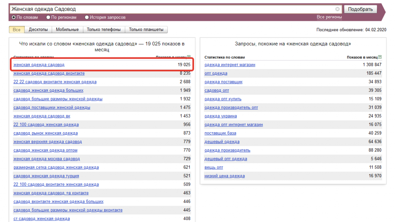
Task: Switch to the Только телефоны tab
Action: 104,30
